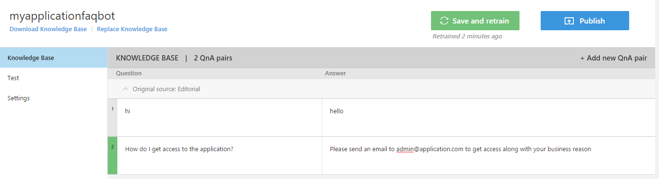Click Add new QnA pair
659x179 pixels.
613,58
